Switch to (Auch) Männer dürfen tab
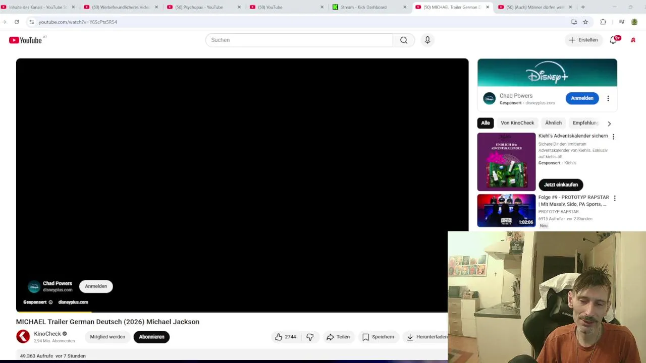 tap(535, 7)
